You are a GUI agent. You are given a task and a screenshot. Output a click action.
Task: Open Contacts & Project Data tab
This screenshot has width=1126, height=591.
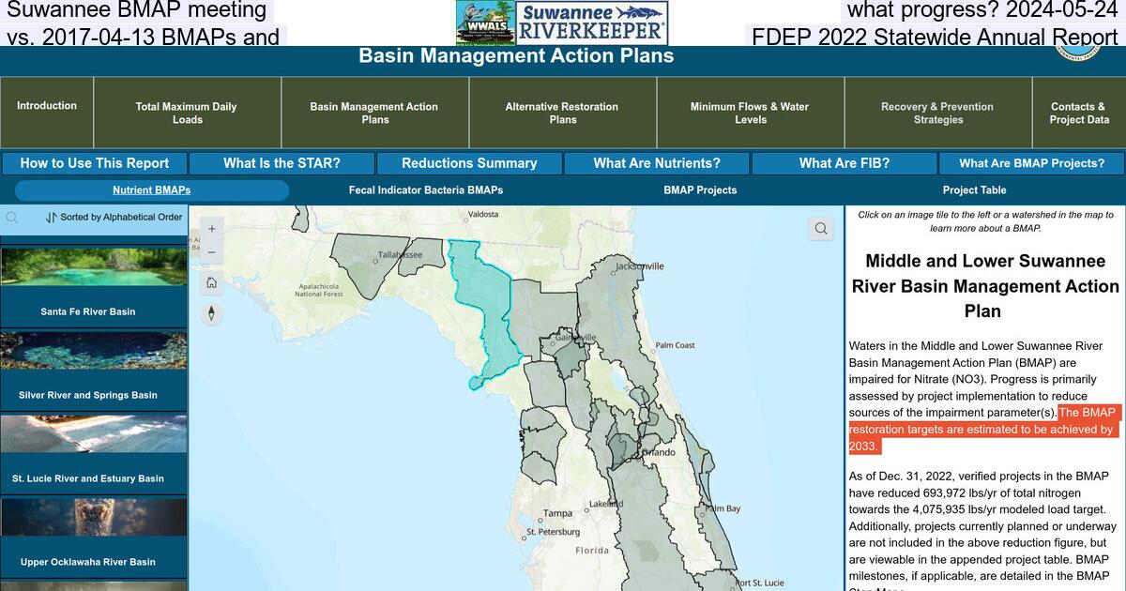[x=1079, y=113]
